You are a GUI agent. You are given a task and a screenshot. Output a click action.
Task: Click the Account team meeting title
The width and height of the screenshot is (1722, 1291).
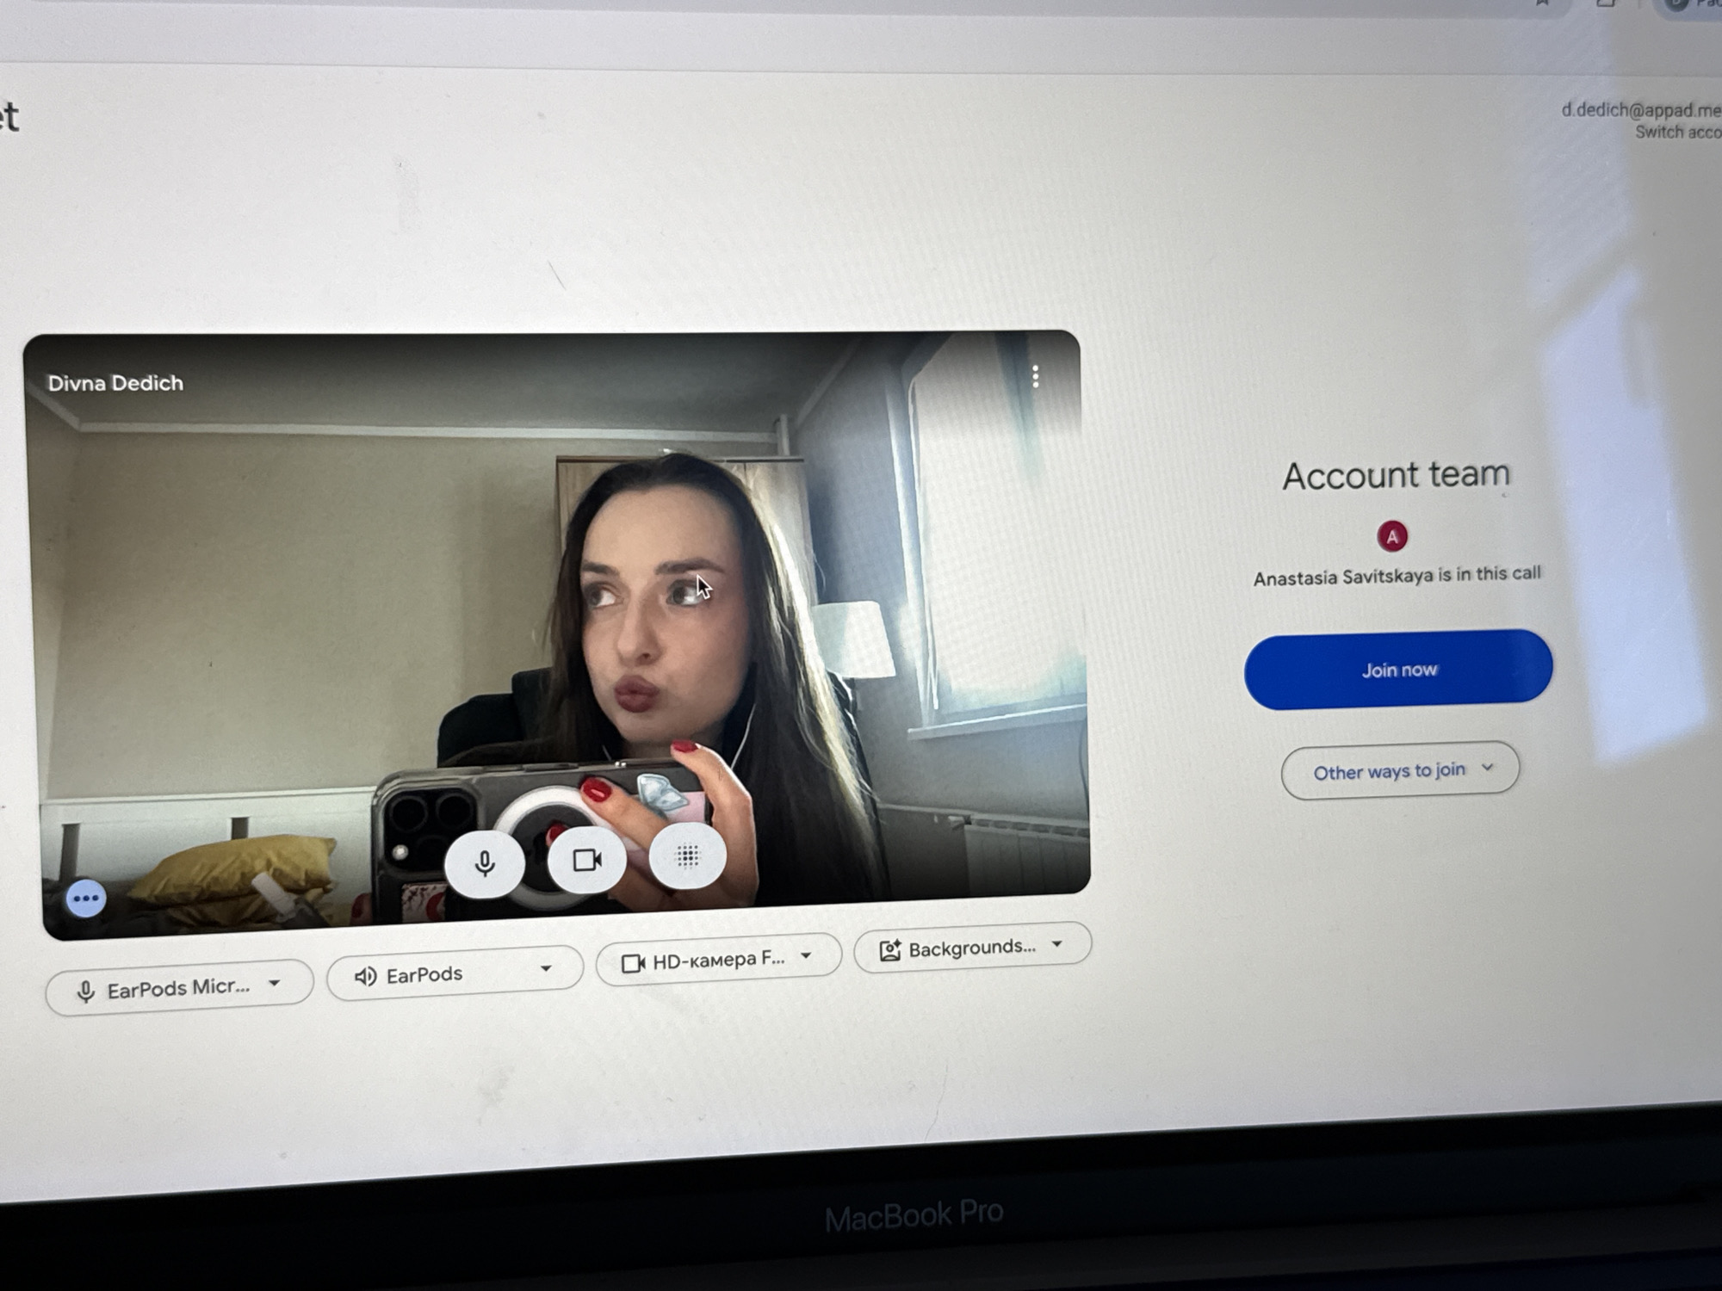[x=1396, y=475]
